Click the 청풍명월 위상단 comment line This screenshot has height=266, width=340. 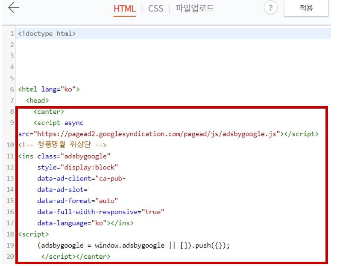62,145
